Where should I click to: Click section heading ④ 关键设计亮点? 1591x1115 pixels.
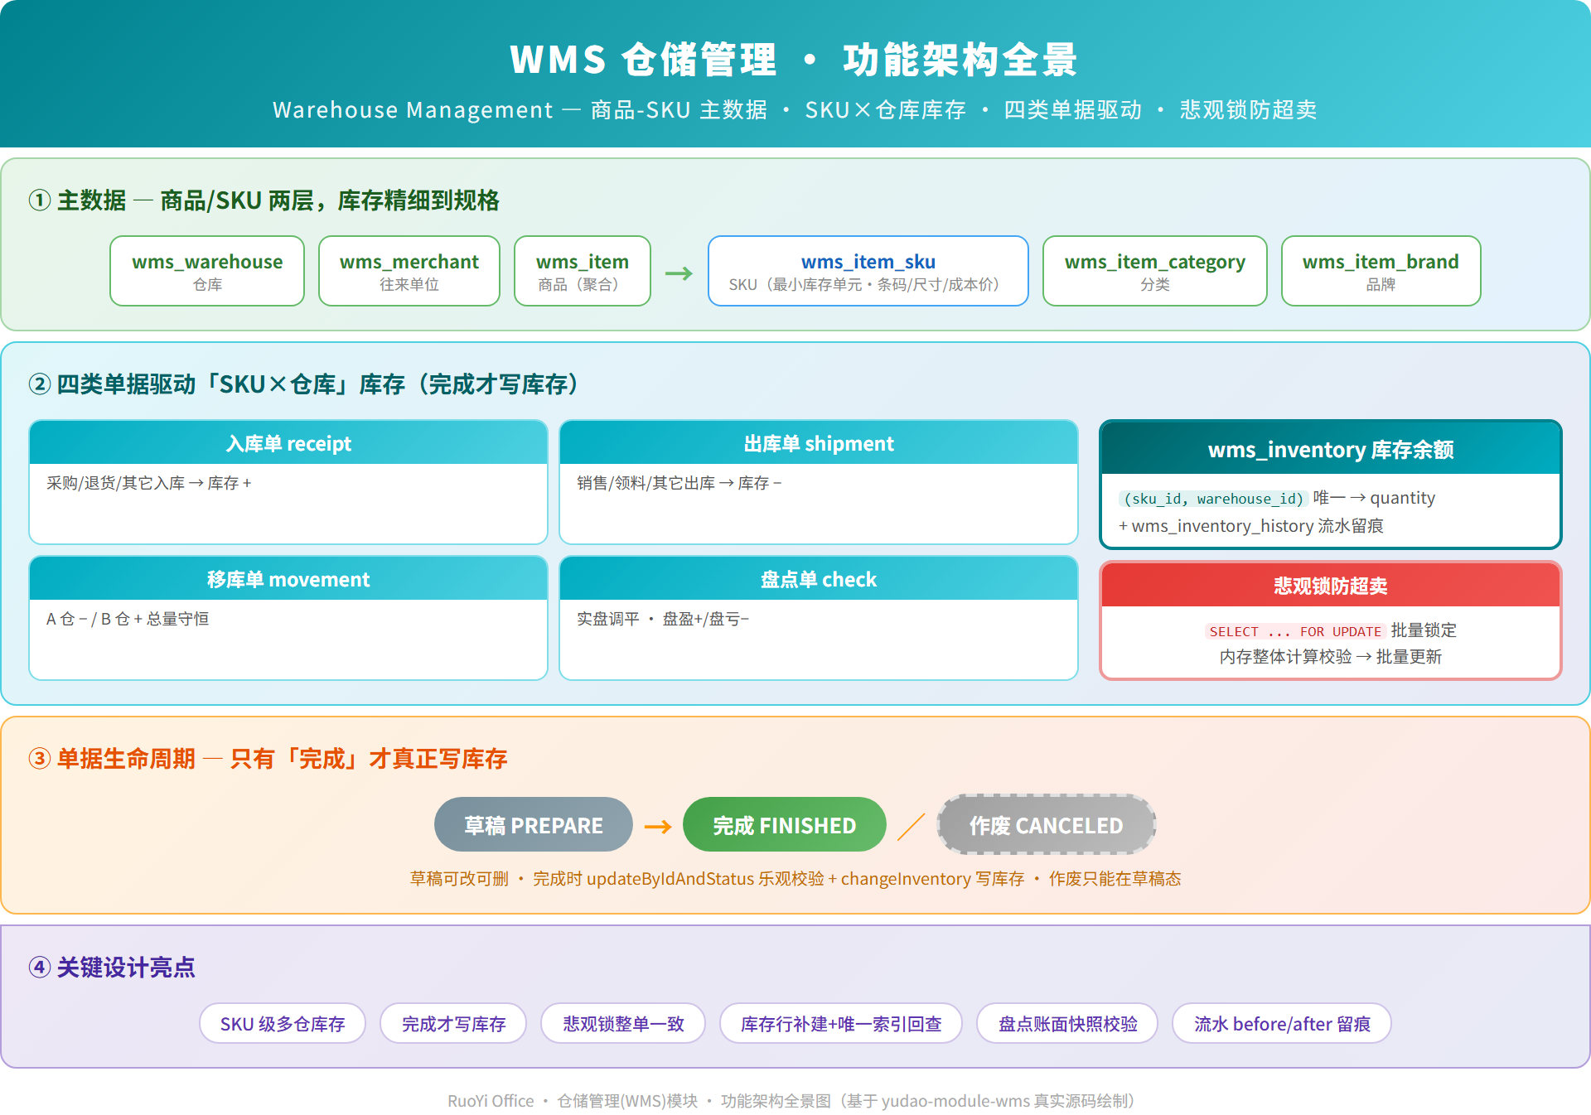click(112, 968)
